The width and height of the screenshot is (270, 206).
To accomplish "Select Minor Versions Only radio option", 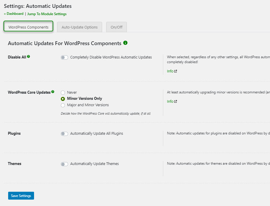I will click(x=63, y=99).
